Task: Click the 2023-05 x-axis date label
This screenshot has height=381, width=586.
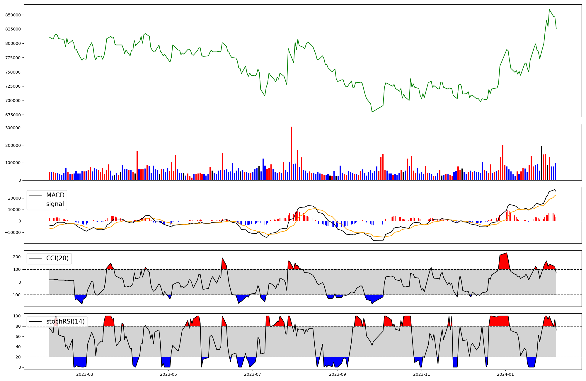Action: tap(168, 374)
